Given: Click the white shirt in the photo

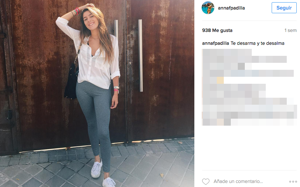Looking at the screenshot, I should 92,57.
